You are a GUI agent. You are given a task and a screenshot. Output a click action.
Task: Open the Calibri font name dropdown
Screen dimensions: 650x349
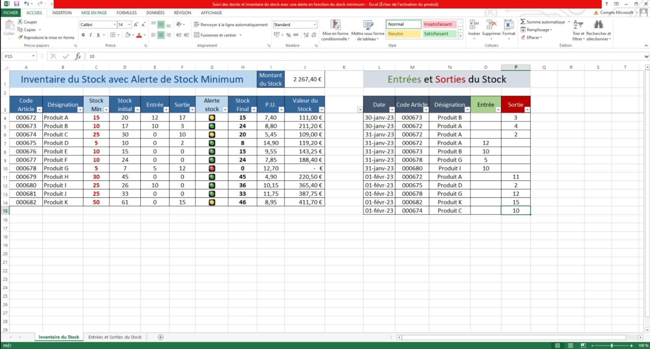tap(115, 25)
